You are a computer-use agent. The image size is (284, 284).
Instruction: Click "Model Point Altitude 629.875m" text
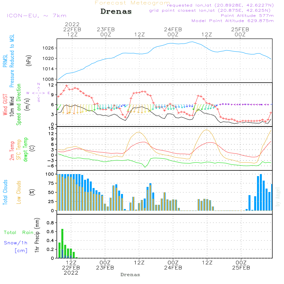(233, 21)
